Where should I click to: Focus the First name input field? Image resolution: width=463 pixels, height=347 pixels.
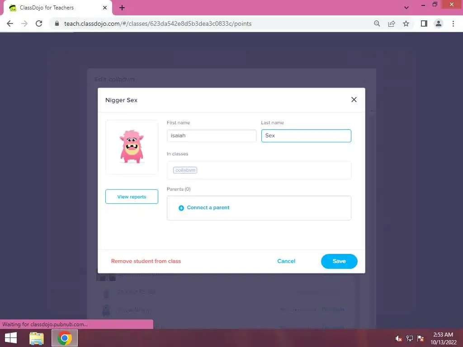212,136
